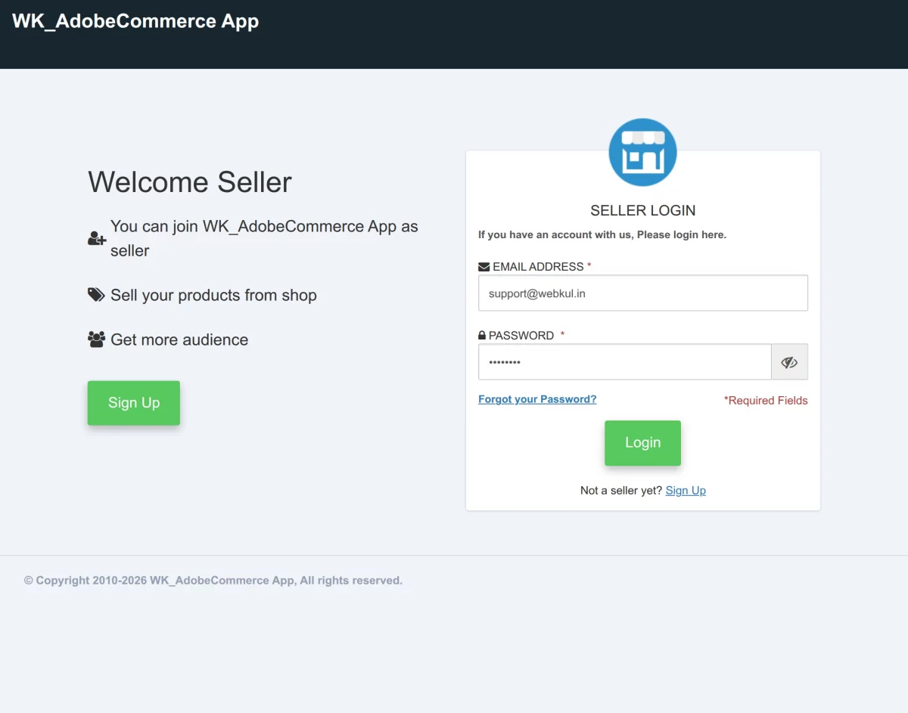
Task: Click the copyright notice in the footer
Action: point(213,580)
